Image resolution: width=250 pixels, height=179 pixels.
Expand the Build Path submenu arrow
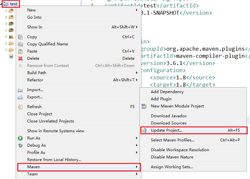click(x=137, y=73)
